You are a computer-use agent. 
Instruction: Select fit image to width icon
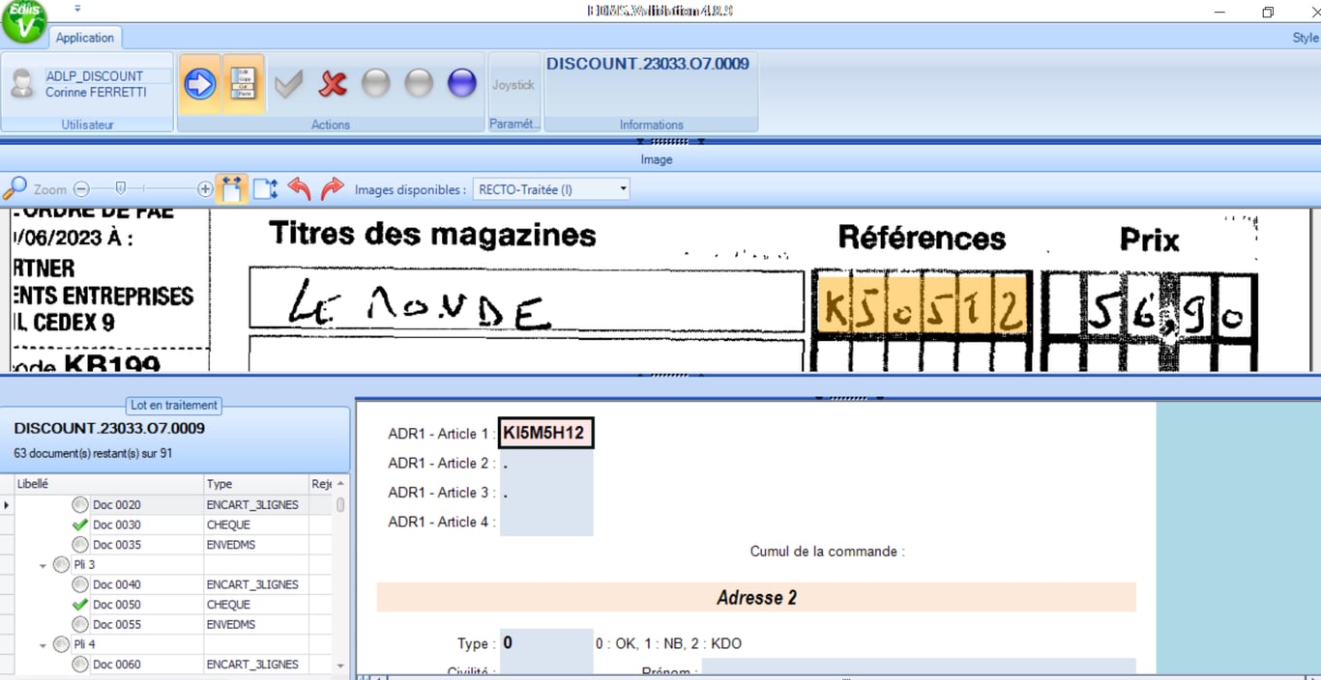pyautogui.click(x=231, y=189)
